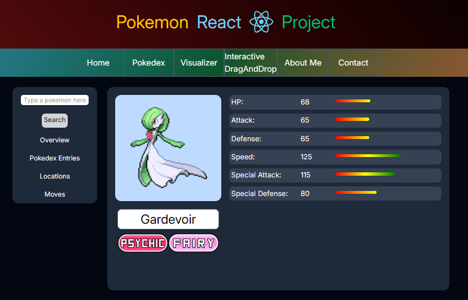Click the React atom logo icon
Viewport: 468px width, 300px height.
tap(261, 22)
